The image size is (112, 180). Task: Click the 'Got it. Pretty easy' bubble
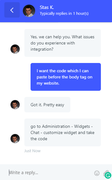coord(47,105)
